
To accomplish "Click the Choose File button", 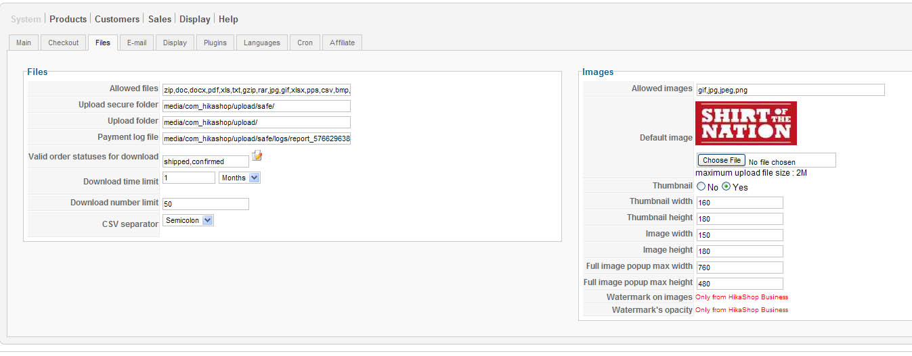I will coord(722,160).
